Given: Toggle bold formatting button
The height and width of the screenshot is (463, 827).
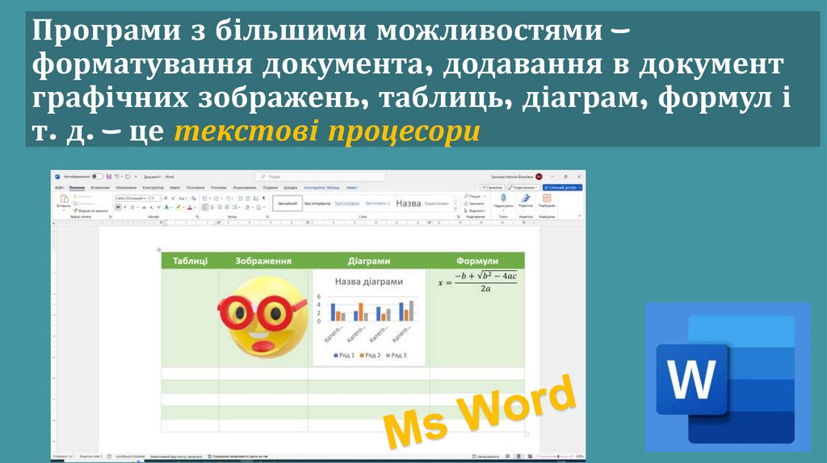Looking at the screenshot, I should point(118,207).
